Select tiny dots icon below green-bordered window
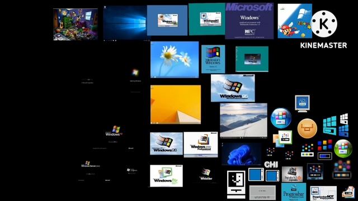 pos(289,155)
